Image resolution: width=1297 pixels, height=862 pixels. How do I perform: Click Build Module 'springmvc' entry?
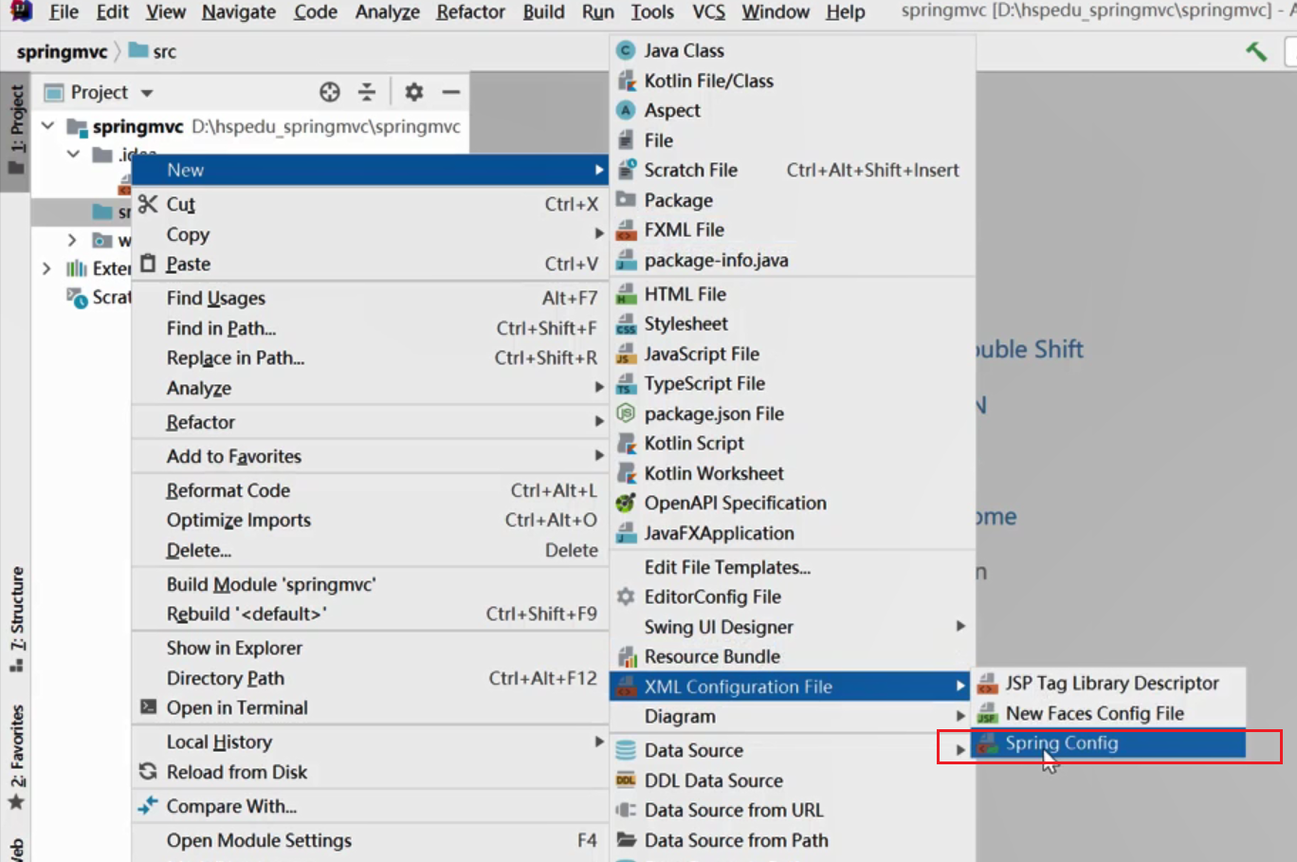click(370, 584)
